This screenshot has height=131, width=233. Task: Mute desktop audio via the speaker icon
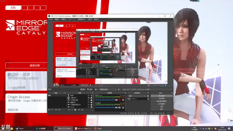tap(119, 107)
